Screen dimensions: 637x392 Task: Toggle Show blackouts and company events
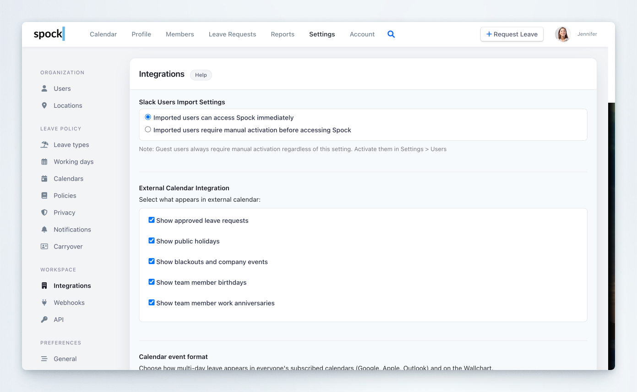152,261
